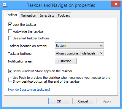Follow the How do I customise taskbars link
The height and width of the screenshot is (109, 122).
(29, 89)
